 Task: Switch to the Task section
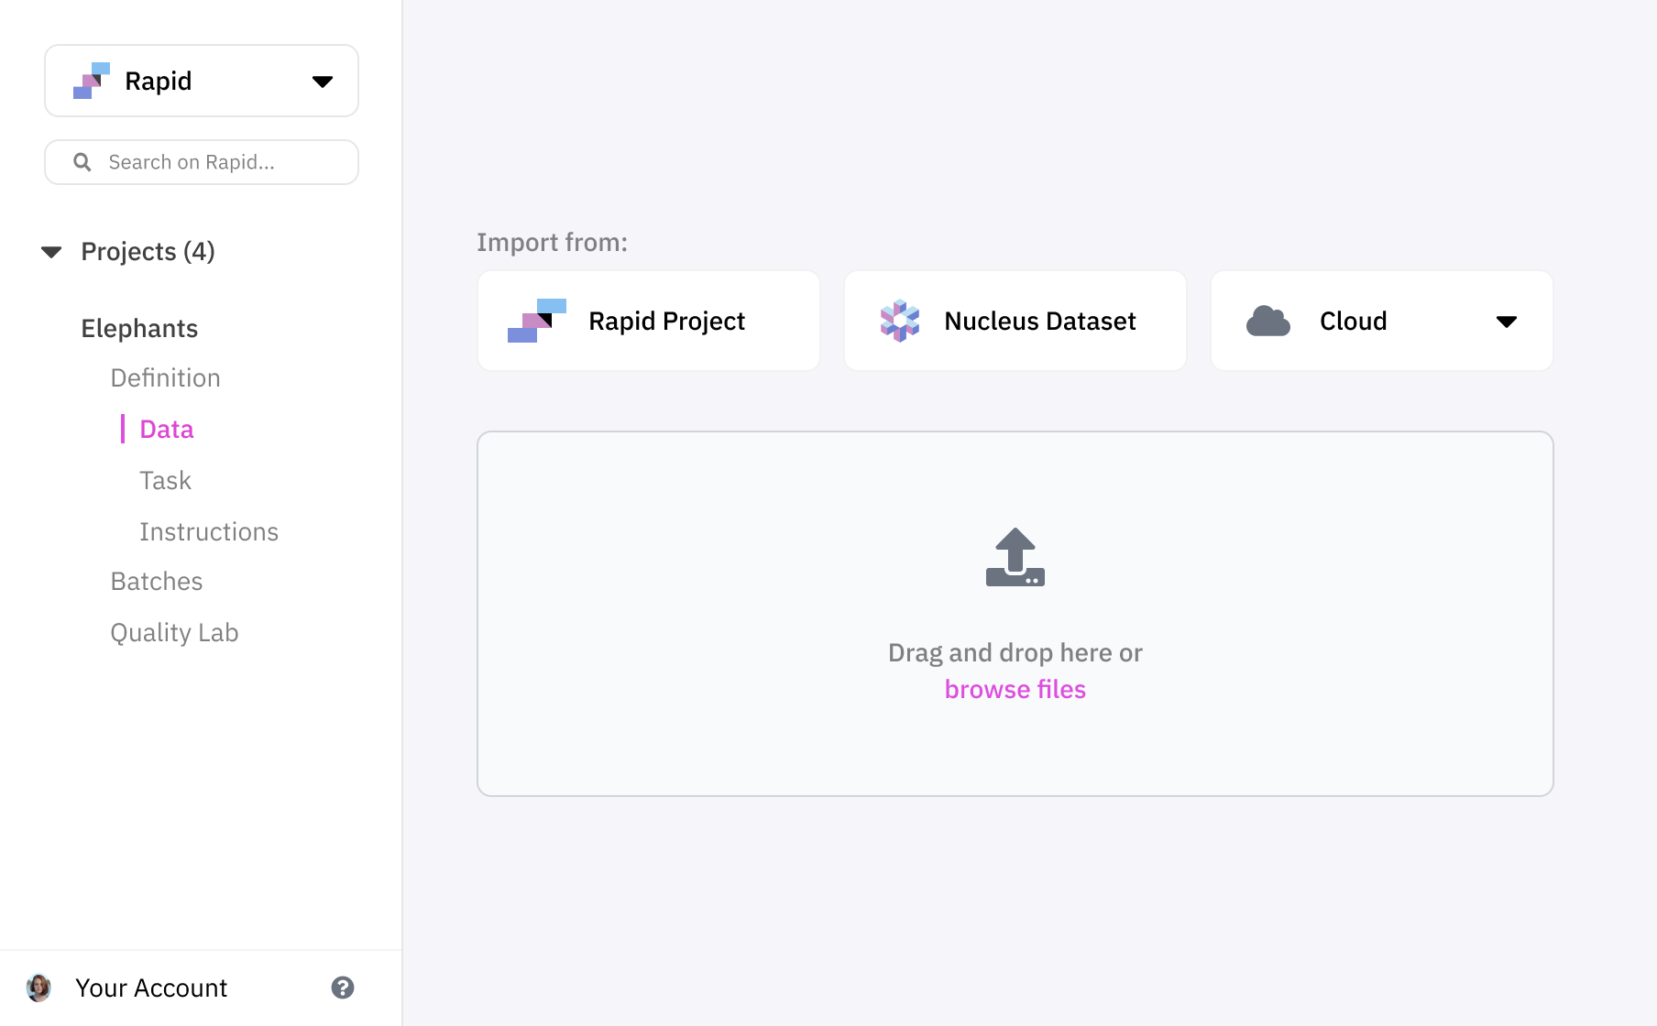(x=165, y=480)
